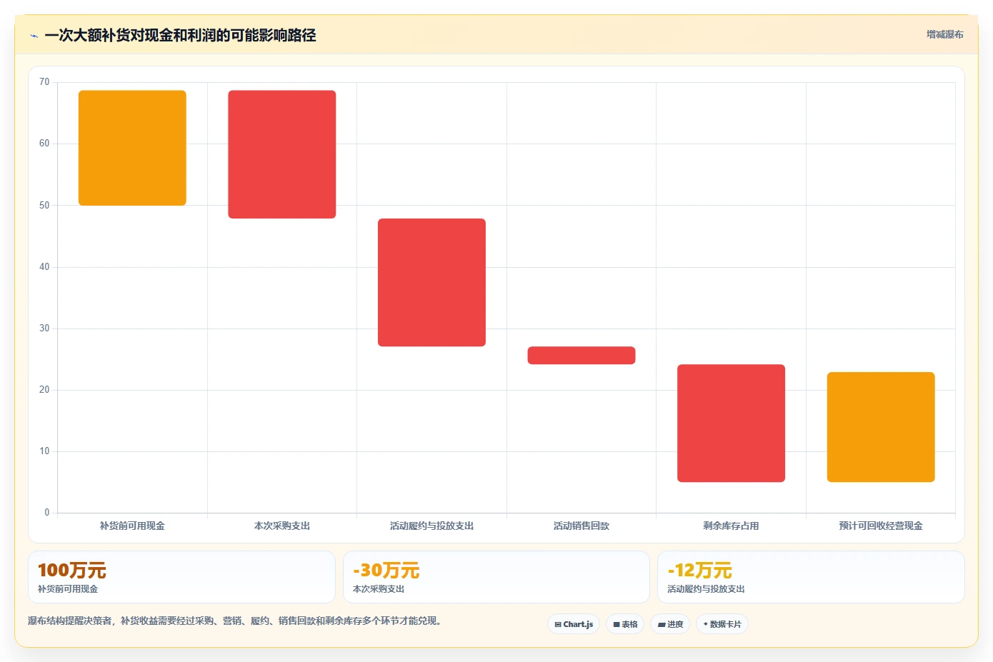
Task: Click the lightning icon beside the title
Action: tap(34, 36)
